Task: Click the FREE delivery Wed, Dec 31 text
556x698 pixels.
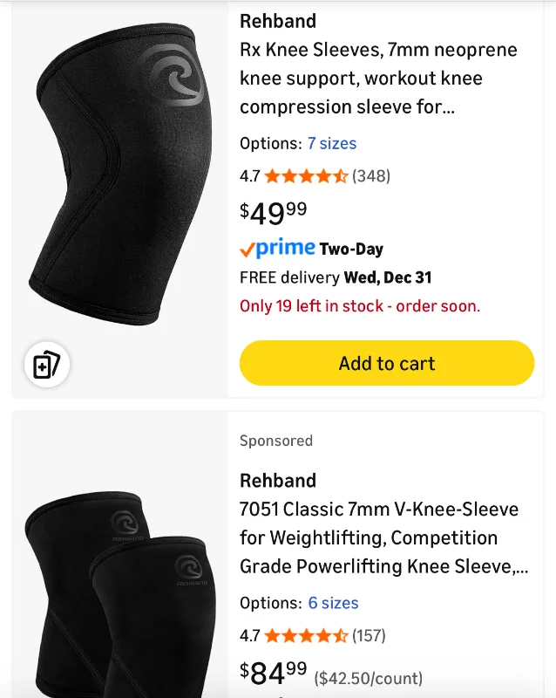Action: tap(336, 277)
